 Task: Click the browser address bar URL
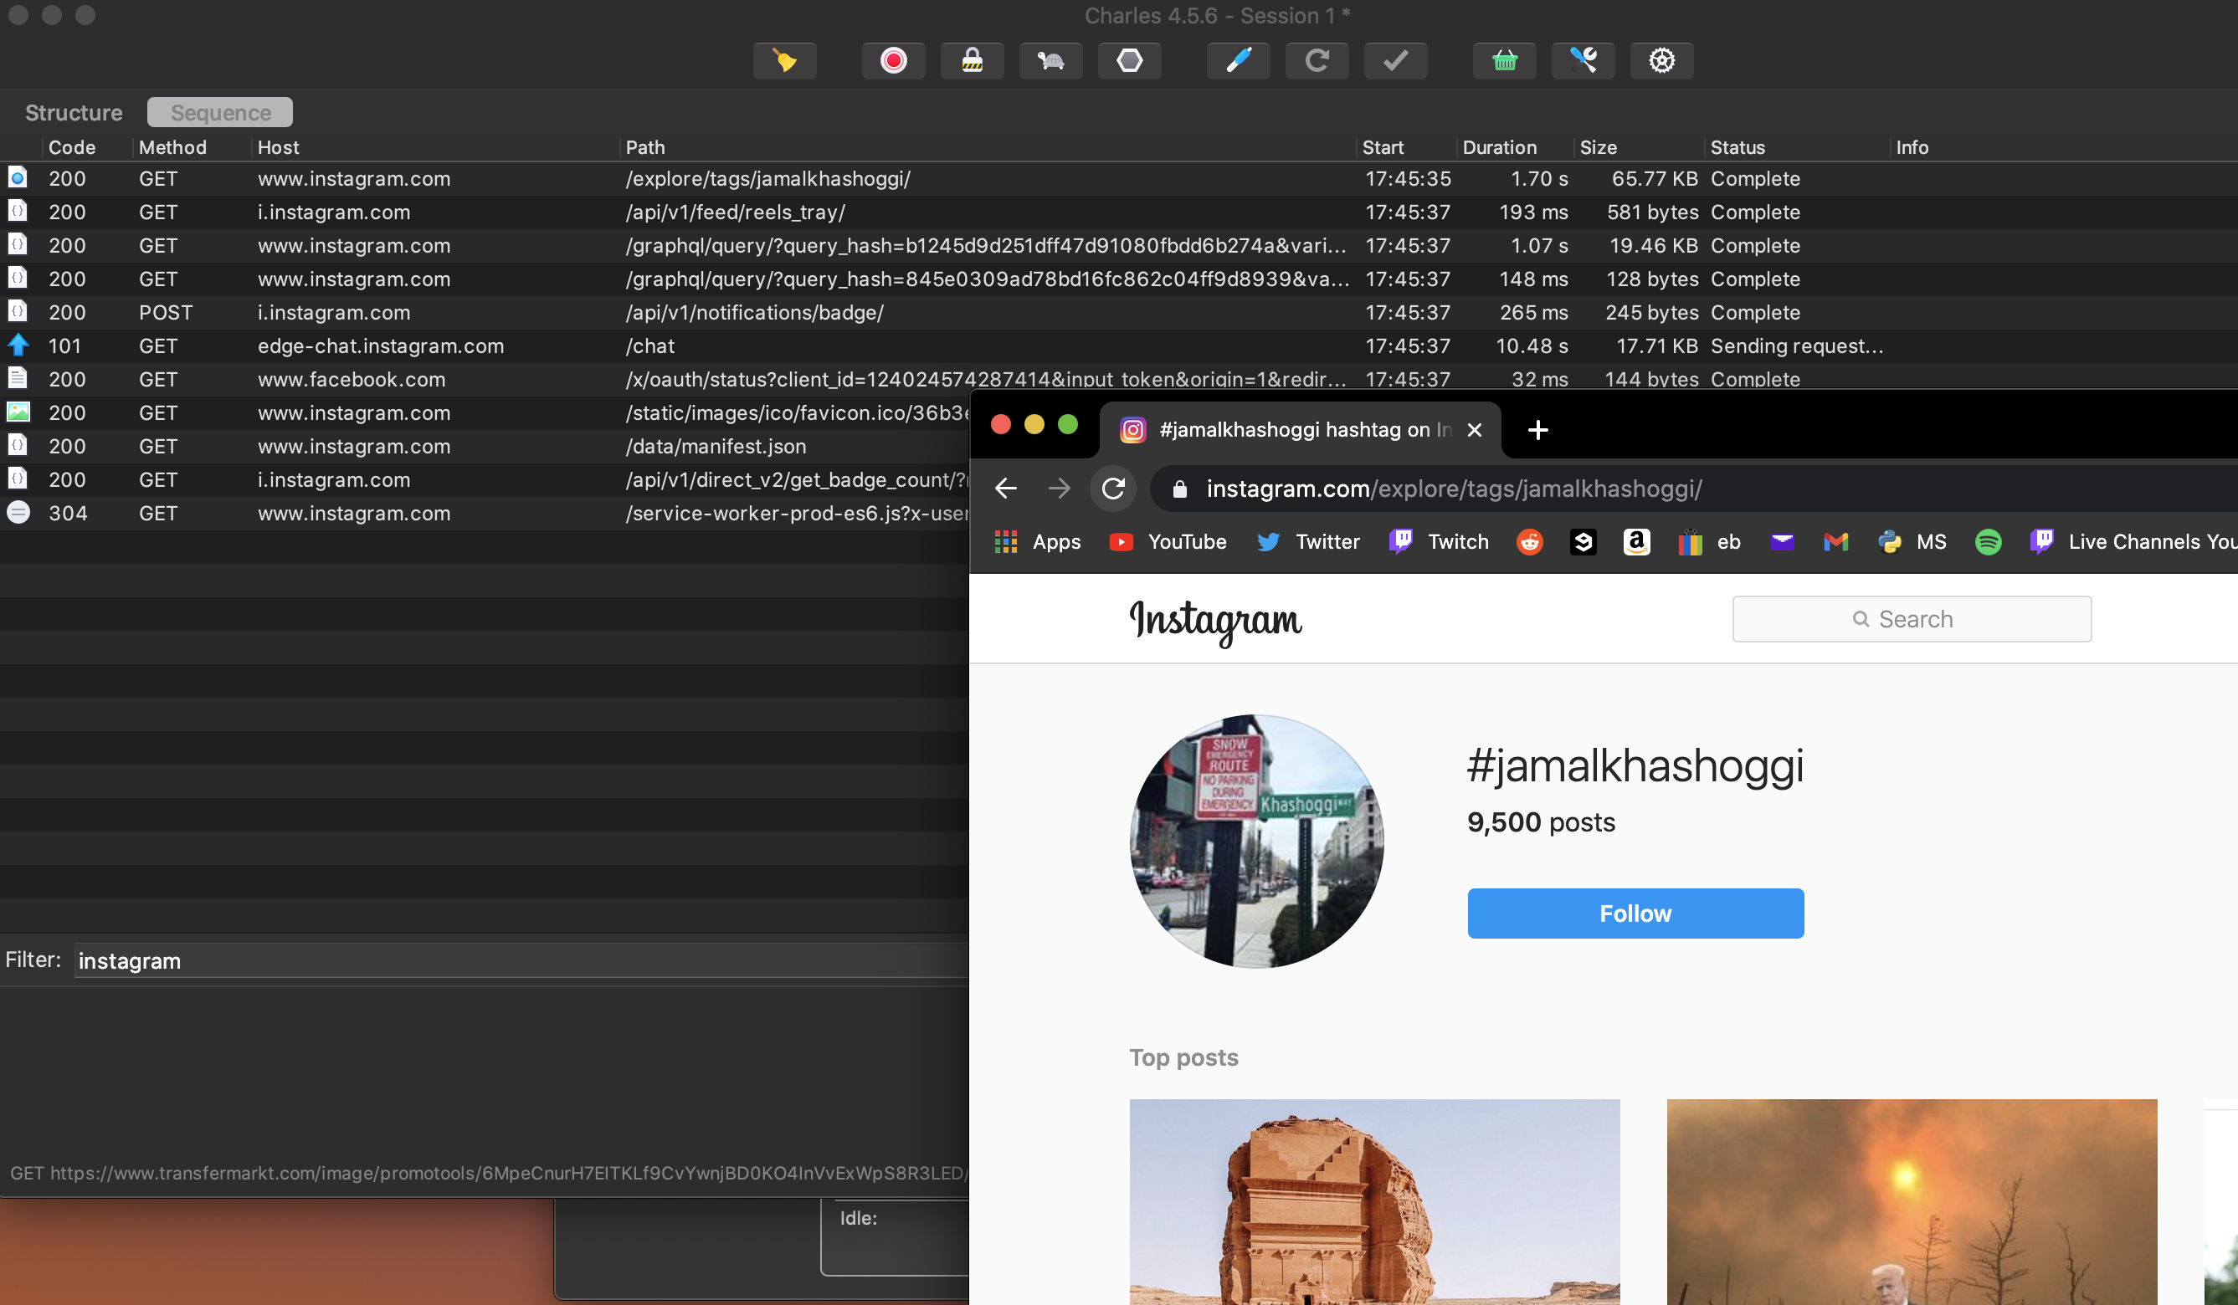[x=1454, y=489]
